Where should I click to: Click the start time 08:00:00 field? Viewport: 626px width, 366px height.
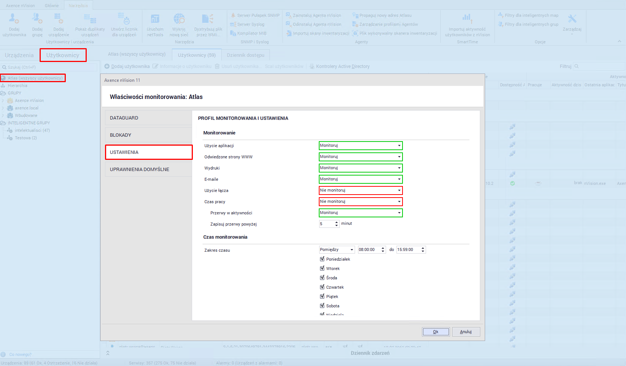click(x=368, y=250)
